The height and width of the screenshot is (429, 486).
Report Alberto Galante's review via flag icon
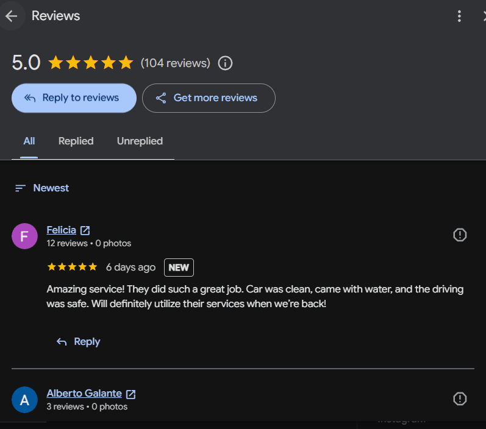[x=460, y=399]
